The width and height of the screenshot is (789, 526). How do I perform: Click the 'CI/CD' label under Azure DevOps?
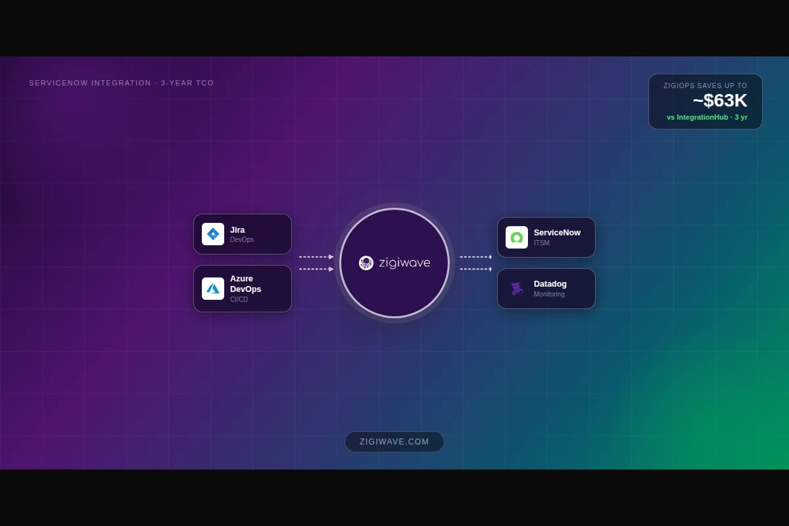click(x=239, y=299)
